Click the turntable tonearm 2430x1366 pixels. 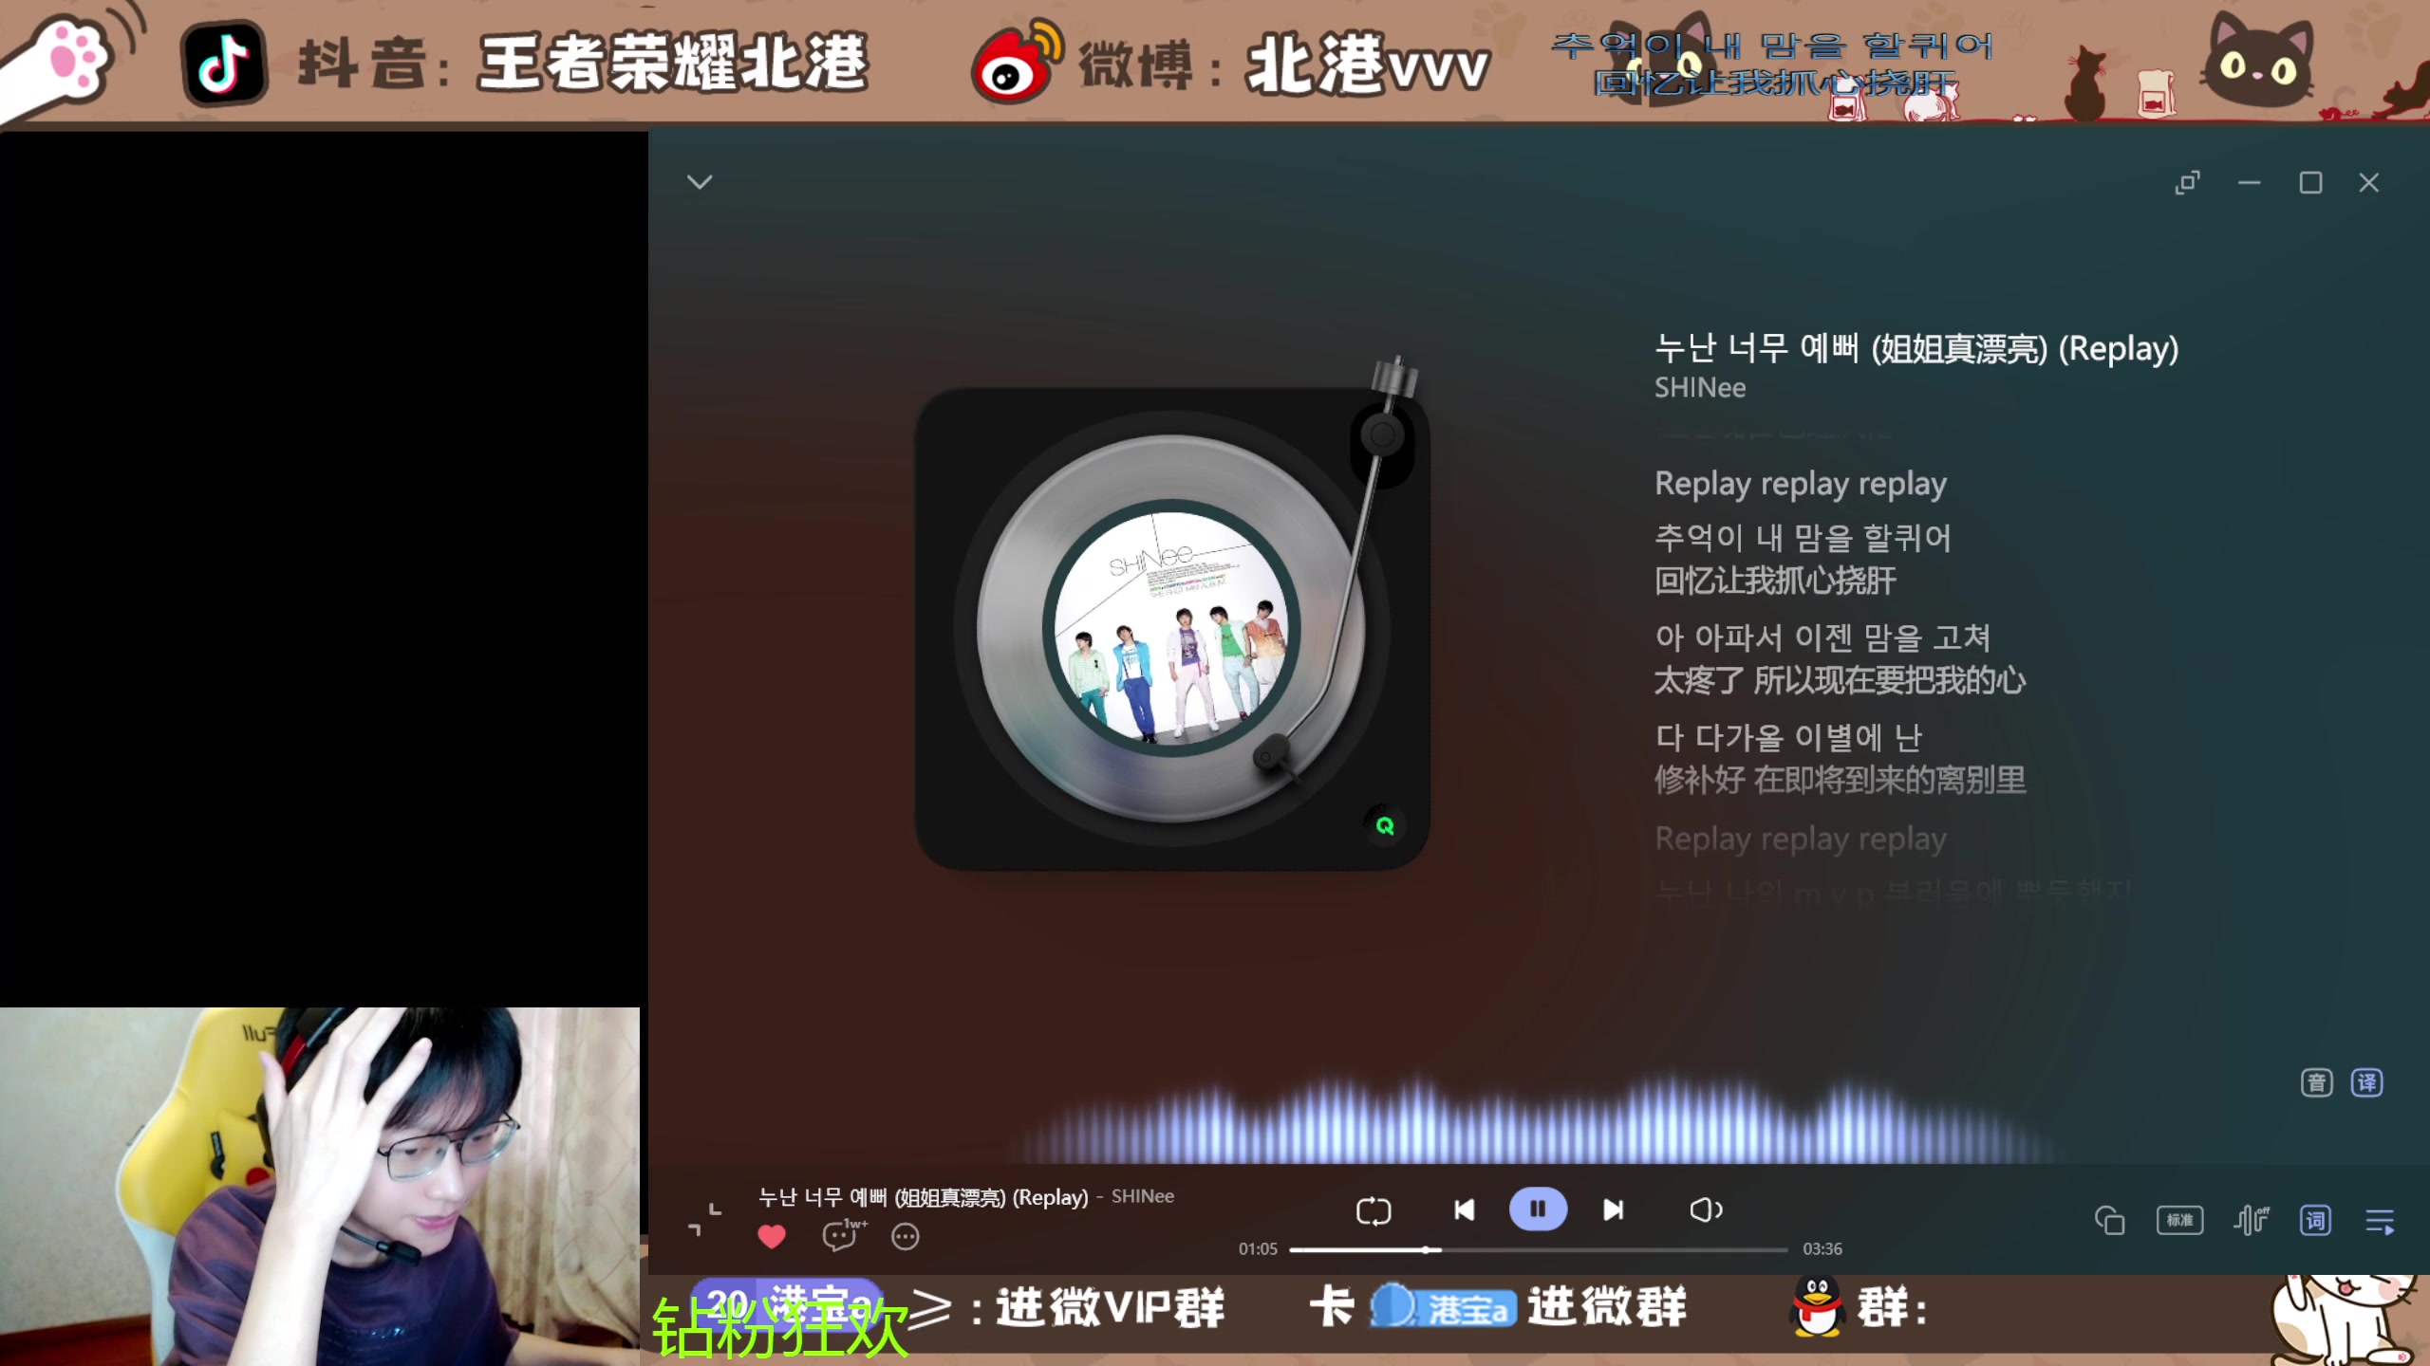point(1348,569)
